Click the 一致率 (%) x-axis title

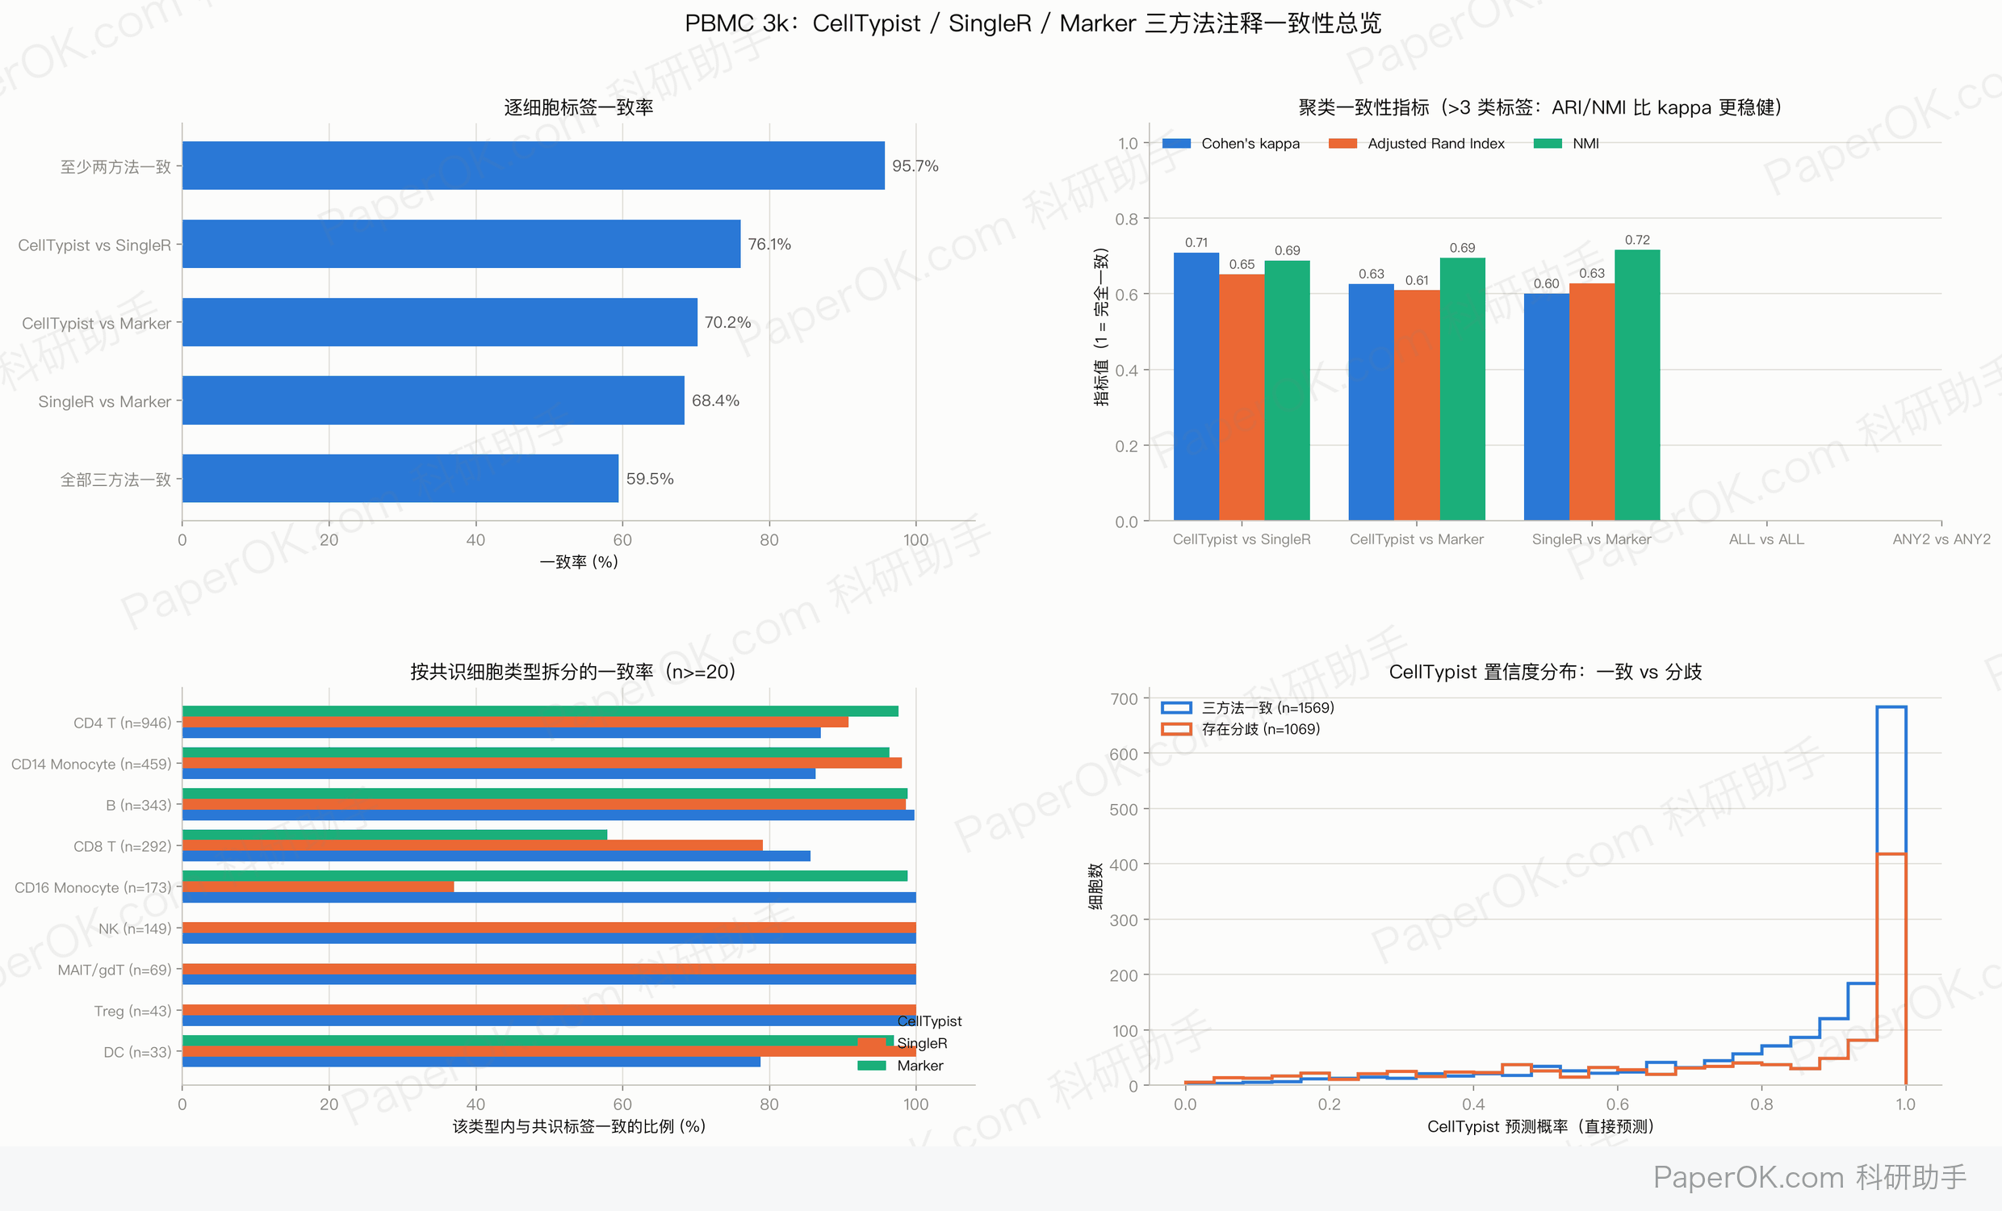579,562
